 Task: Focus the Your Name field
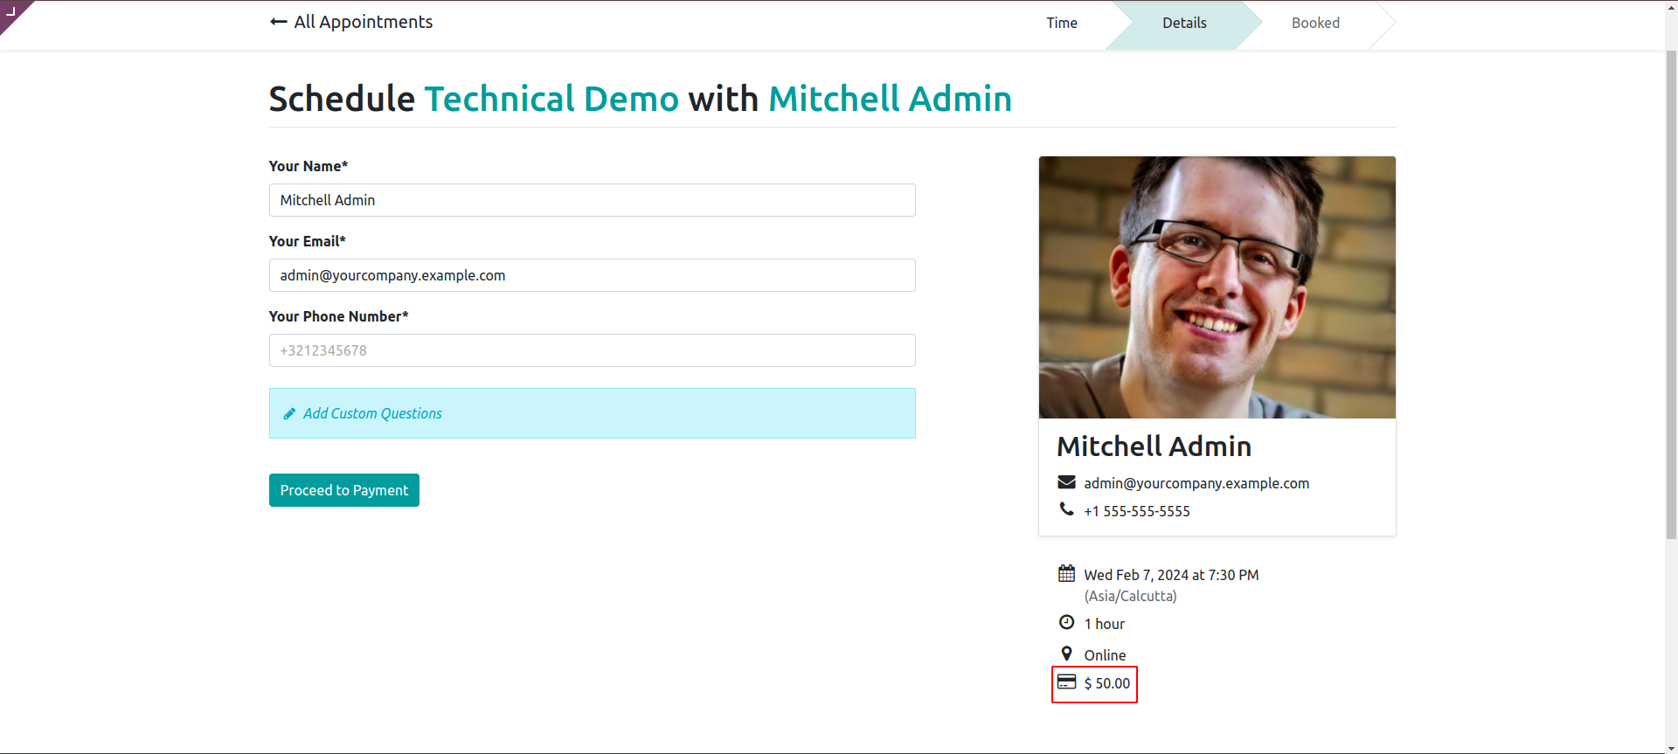(x=592, y=200)
